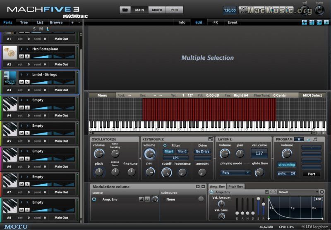Image resolution: width=331 pixels, height=230 pixels.
Task: Mute the empty part A4
Action: (22, 108)
